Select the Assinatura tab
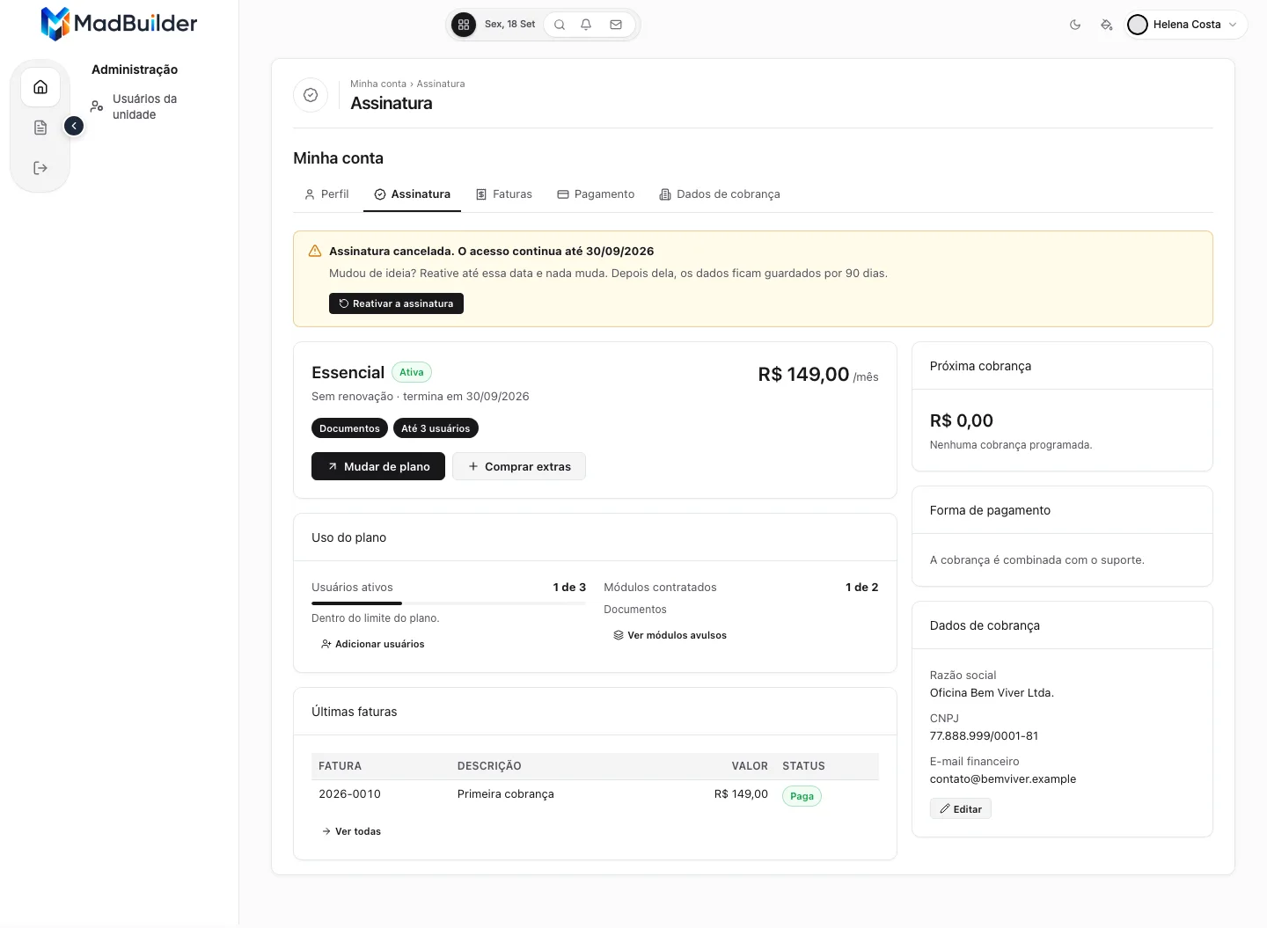The width and height of the screenshot is (1267, 928). click(412, 194)
